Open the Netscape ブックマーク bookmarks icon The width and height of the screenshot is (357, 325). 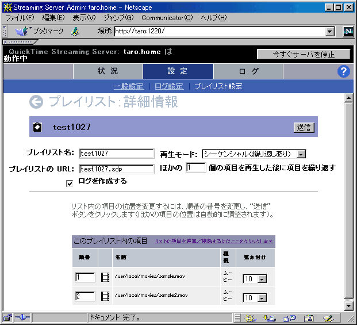click(x=22, y=31)
